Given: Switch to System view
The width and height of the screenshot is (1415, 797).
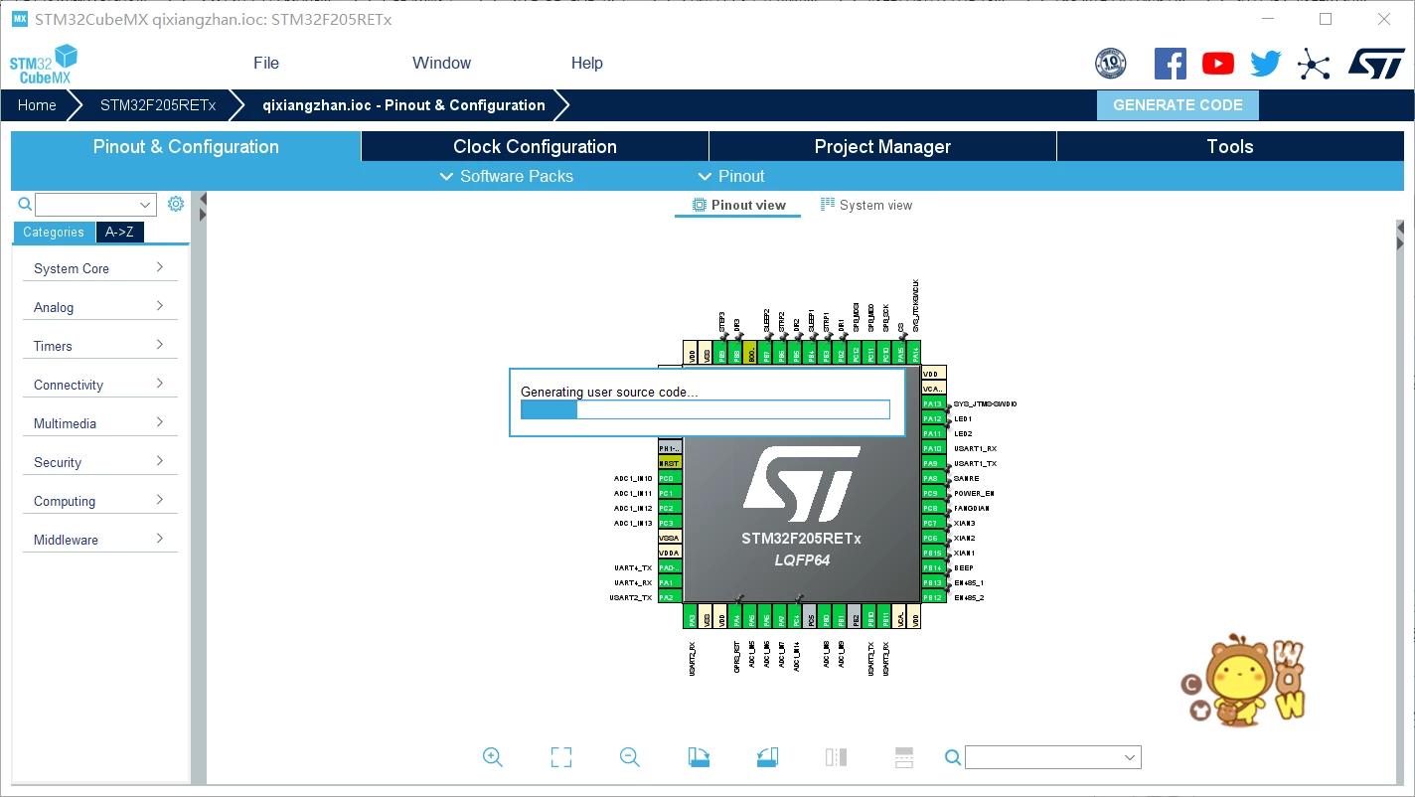Looking at the screenshot, I should click(865, 205).
